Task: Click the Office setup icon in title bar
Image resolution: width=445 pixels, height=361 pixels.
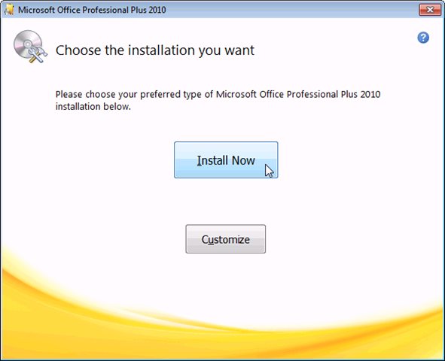Action: tap(9, 10)
